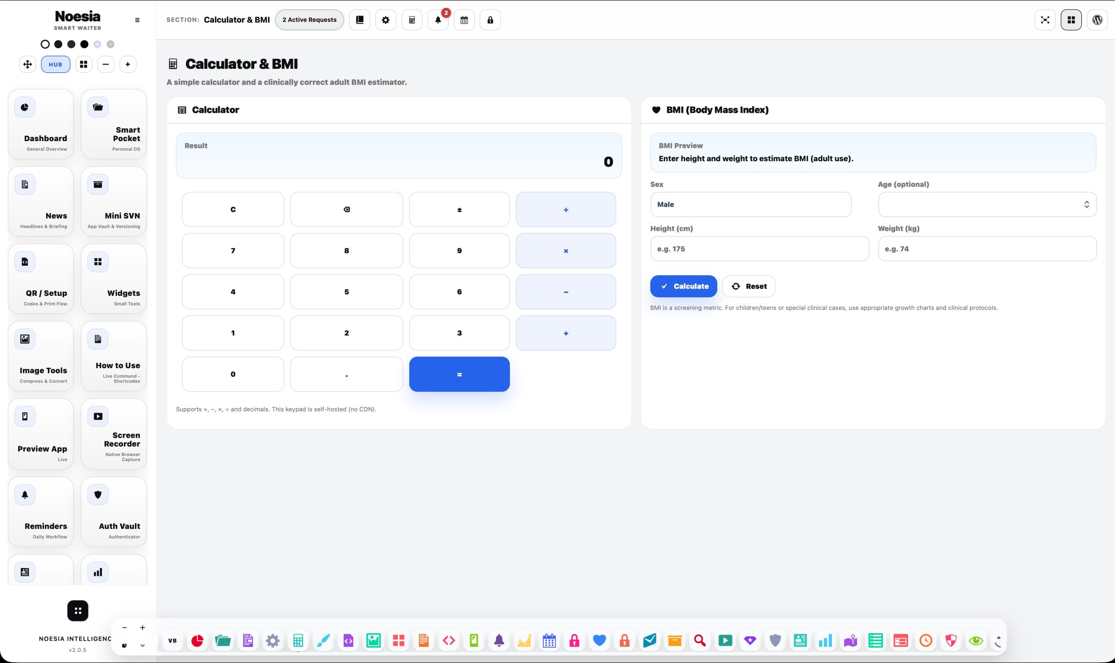This screenshot has height=663, width=1115.
Task: Select the light blue theme color dot
Action: coord(98,44)
